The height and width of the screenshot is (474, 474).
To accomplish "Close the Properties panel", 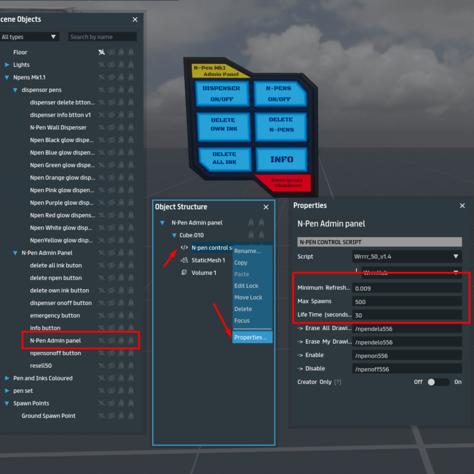I will coord(462,206).
